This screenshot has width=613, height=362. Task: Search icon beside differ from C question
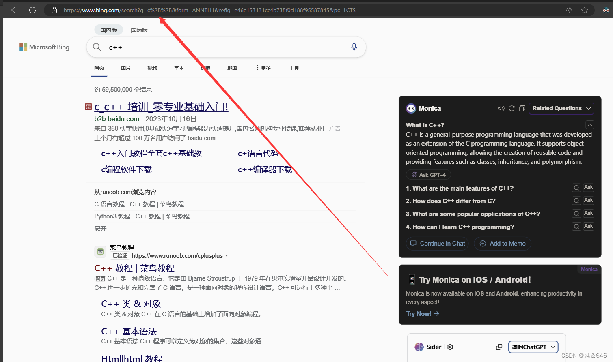pyautogui.click(x=576, y=201)
